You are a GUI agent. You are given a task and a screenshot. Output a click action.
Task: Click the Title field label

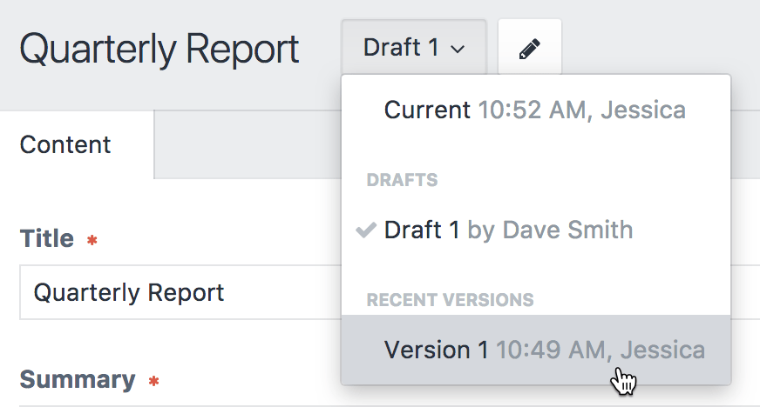click(47, 238)
